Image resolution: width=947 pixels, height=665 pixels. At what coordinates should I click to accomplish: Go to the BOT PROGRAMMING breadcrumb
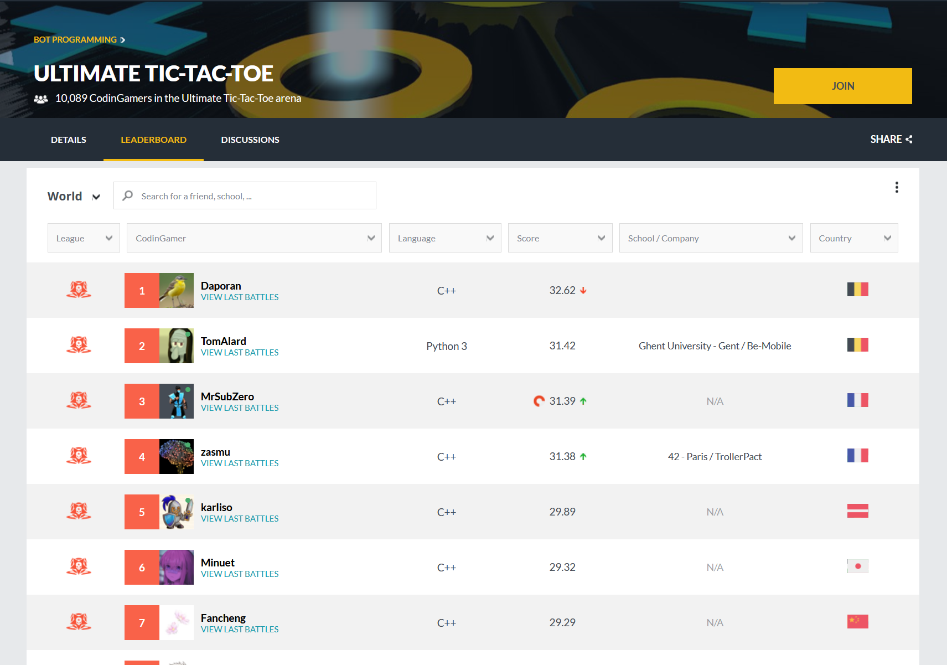click(75, 40)
